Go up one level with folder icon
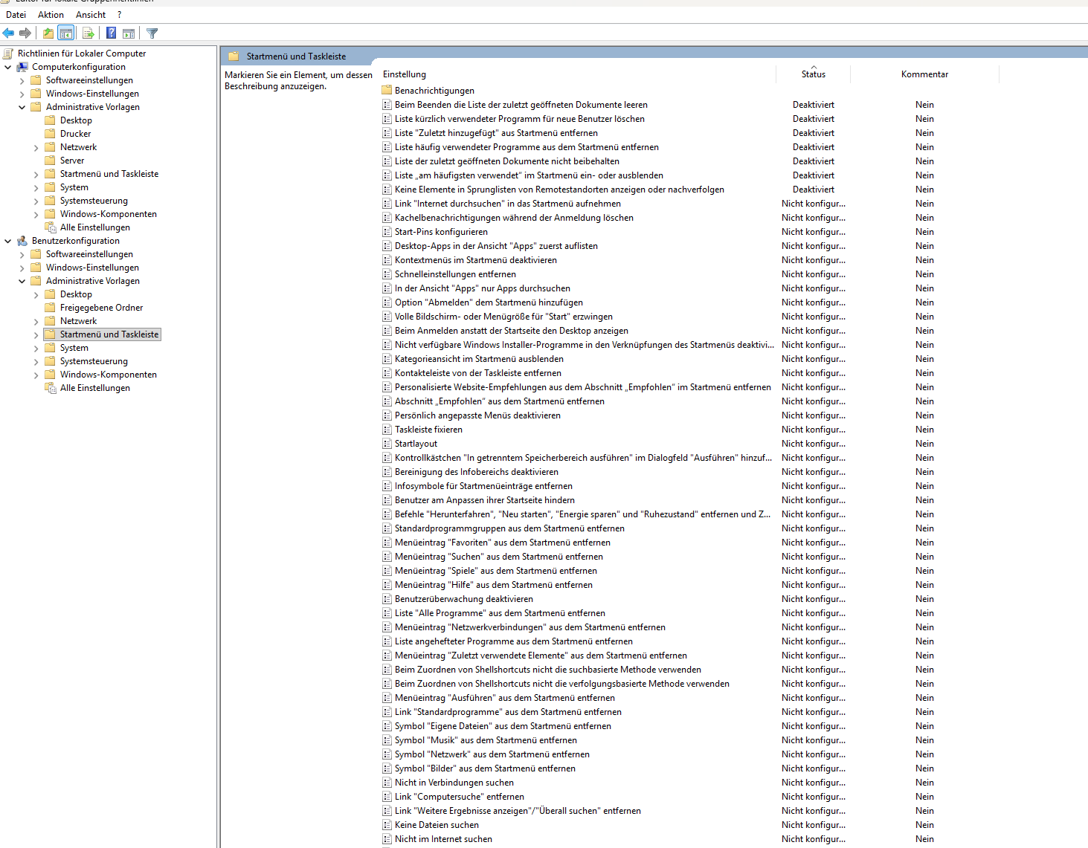This screenshot has width=1088, height=848. (x=48, y=33)
